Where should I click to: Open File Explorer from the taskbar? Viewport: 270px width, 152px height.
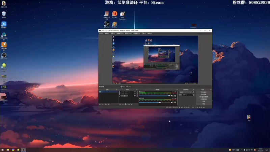point(8,150)
